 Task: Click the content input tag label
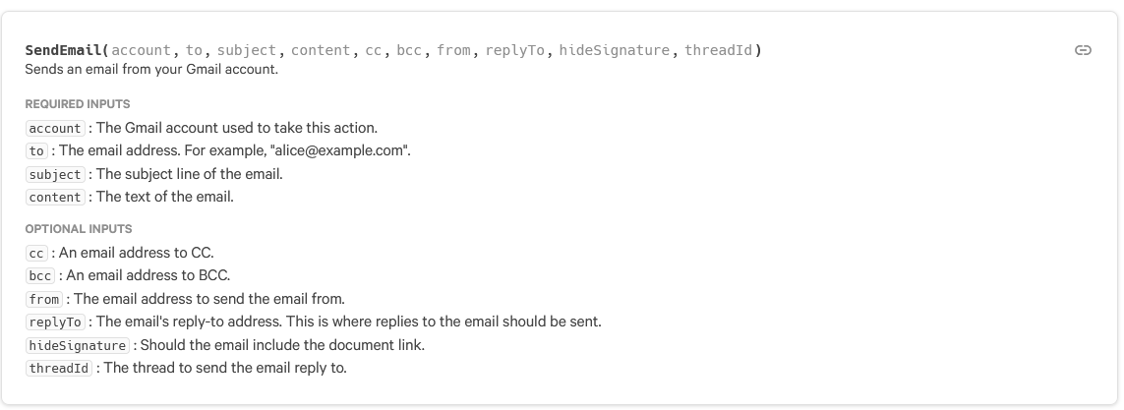(55, 197)
